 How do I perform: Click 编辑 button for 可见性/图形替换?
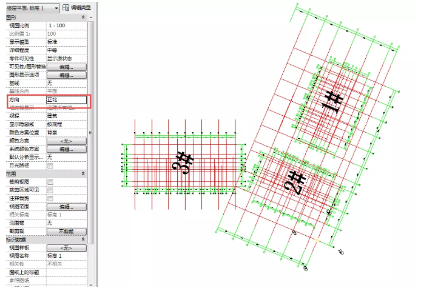[67, 67]
